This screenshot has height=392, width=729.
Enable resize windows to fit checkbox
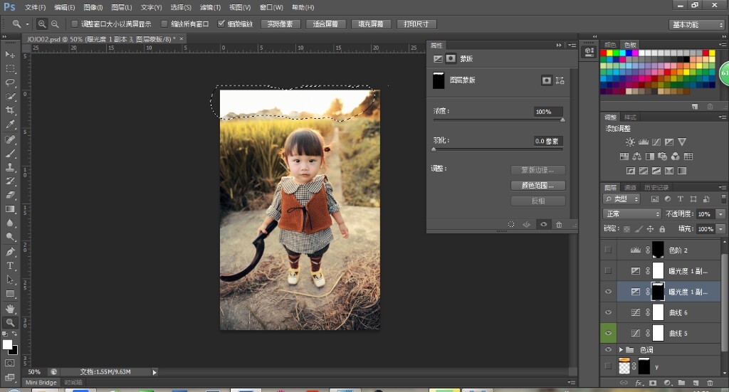[74, 23]
